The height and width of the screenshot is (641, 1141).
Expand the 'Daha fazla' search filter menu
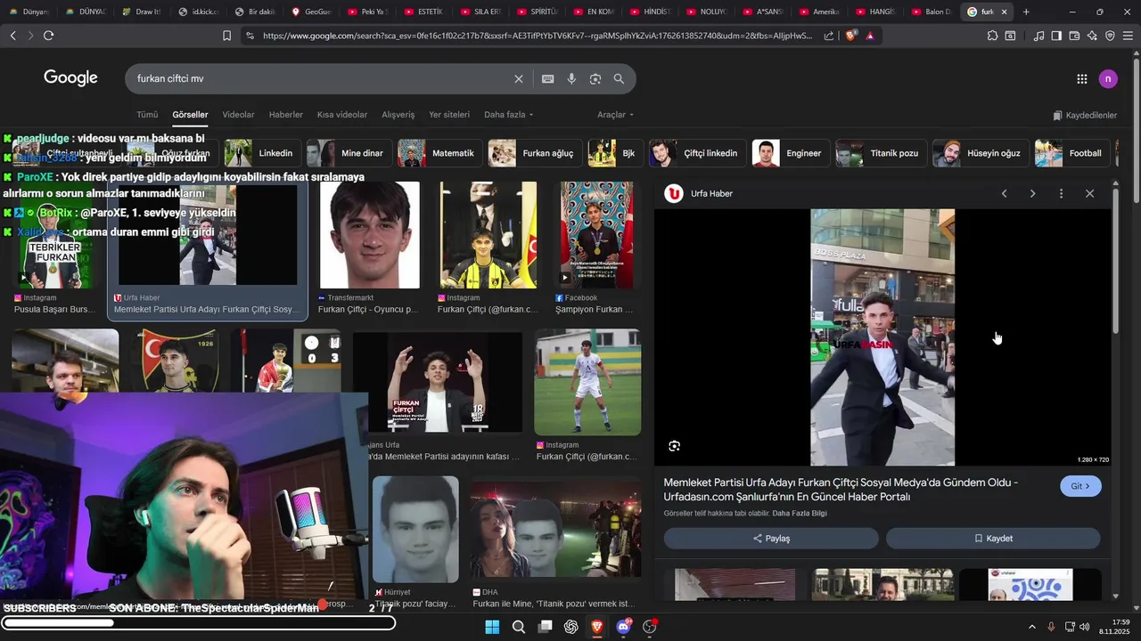point(509,115)
